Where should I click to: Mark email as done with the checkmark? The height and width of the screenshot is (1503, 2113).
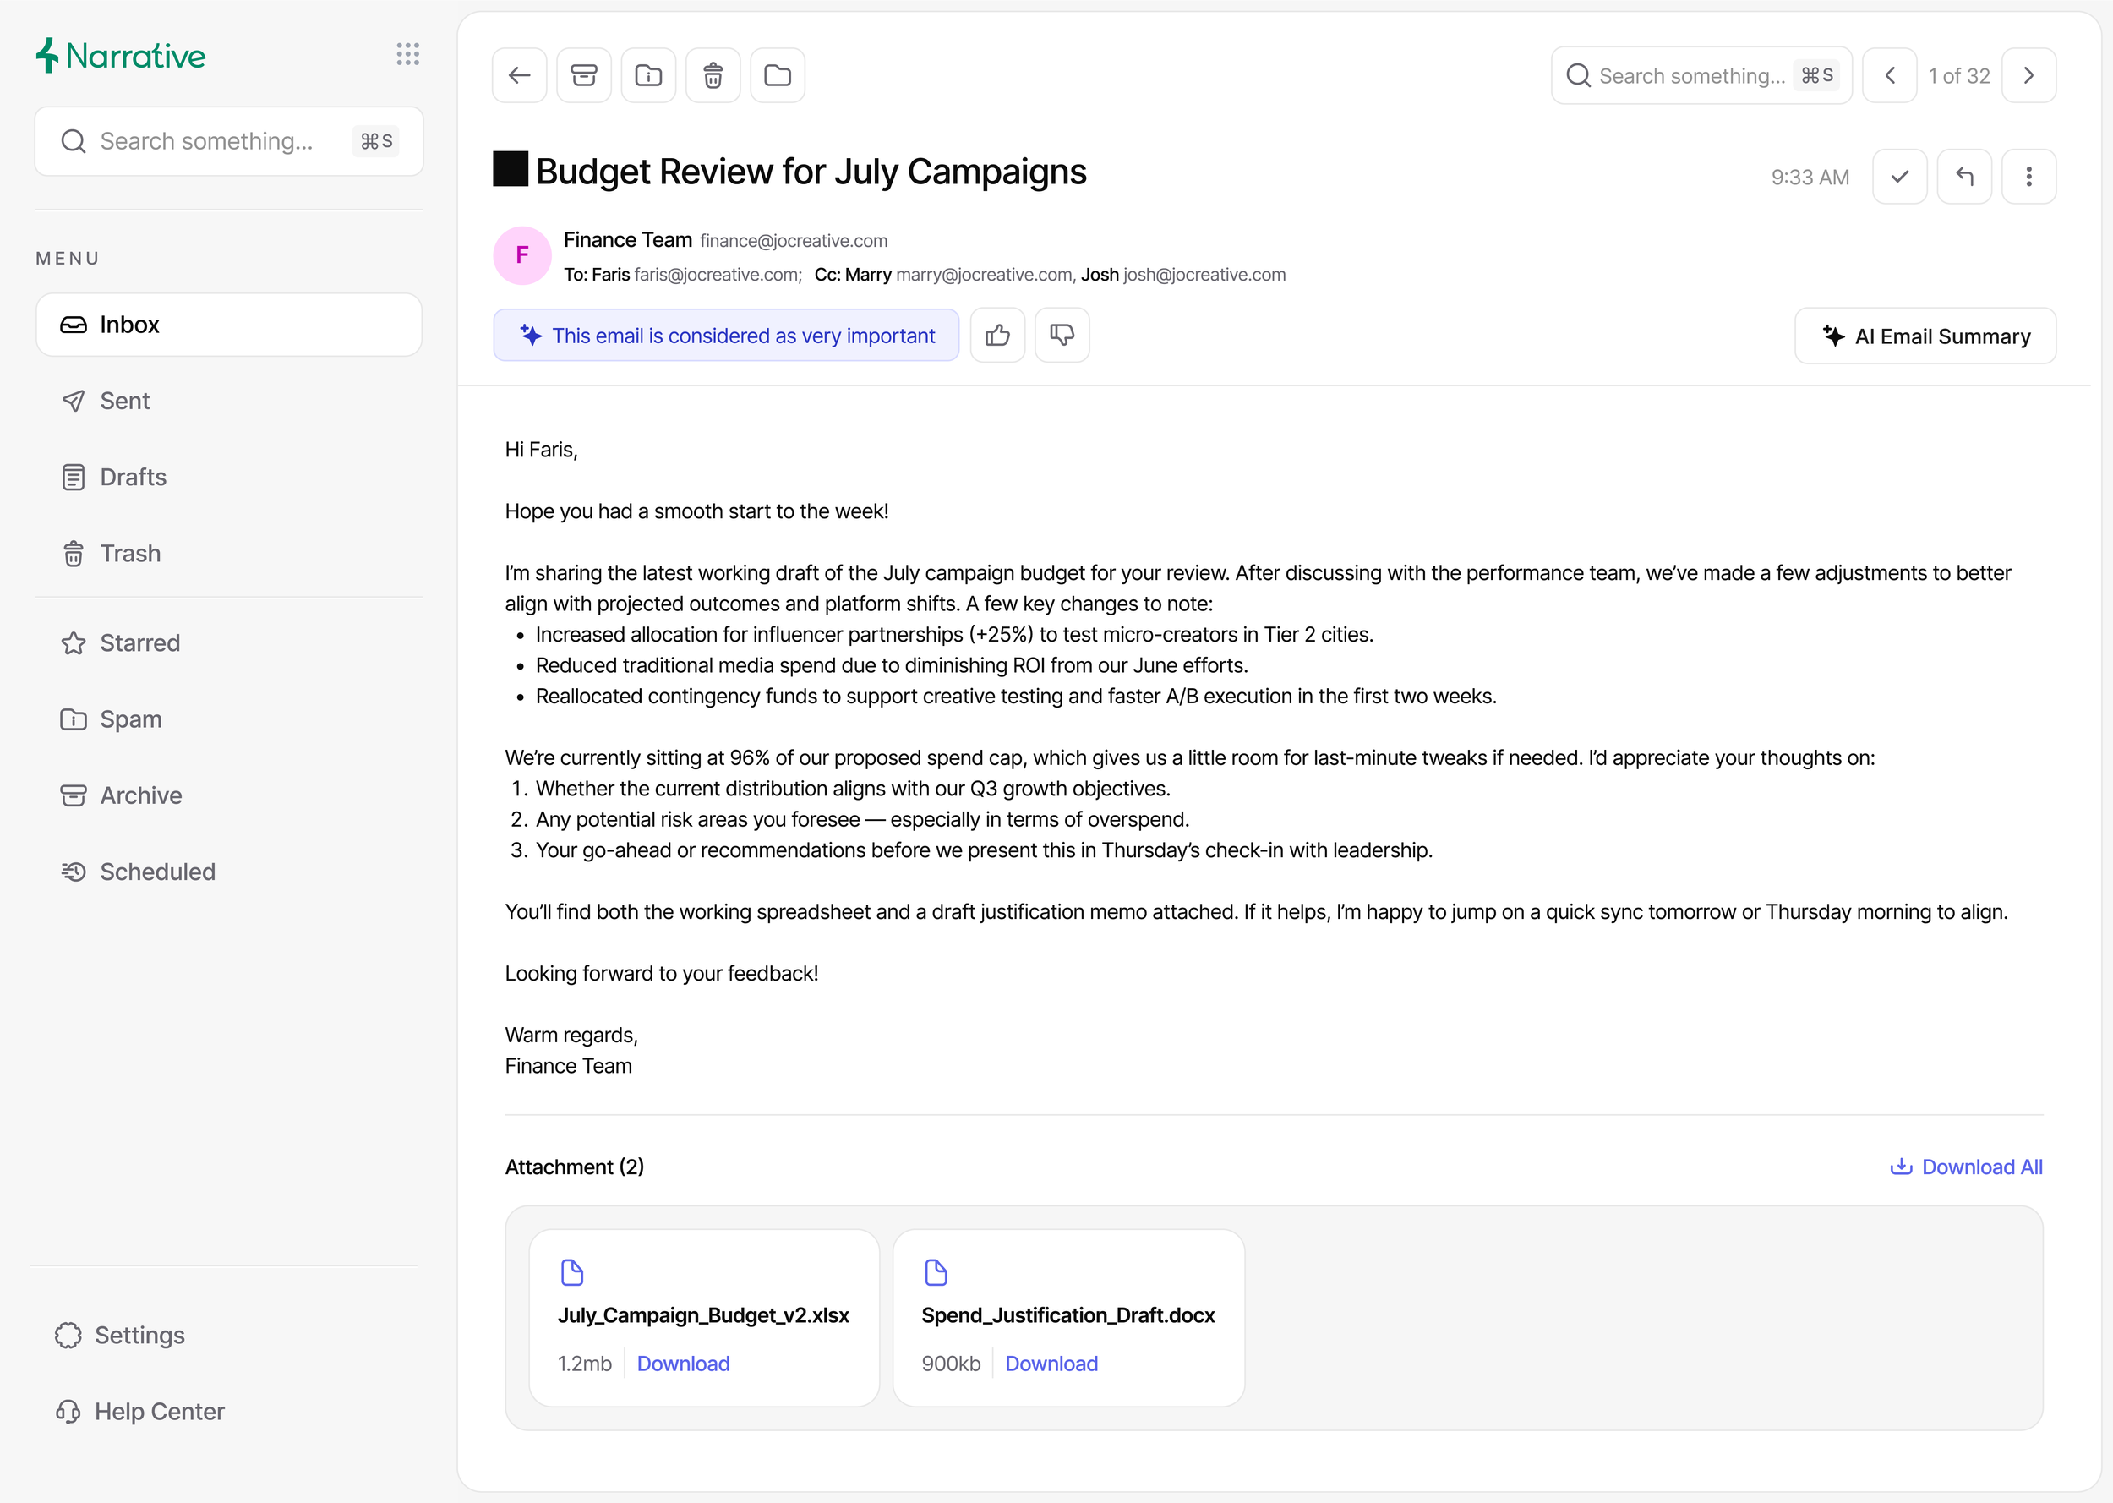tap(1899, 176)
